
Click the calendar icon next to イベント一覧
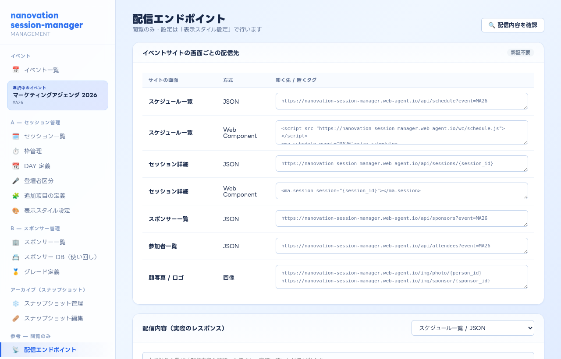point(16,70)
